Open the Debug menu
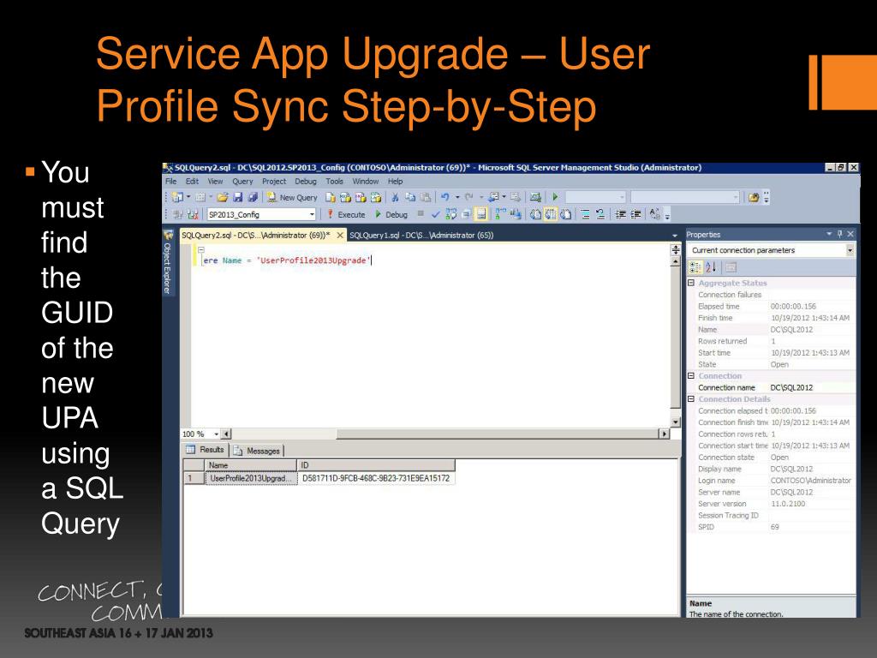The width and height of the screenshot is (877, 658). coord(306,182)
